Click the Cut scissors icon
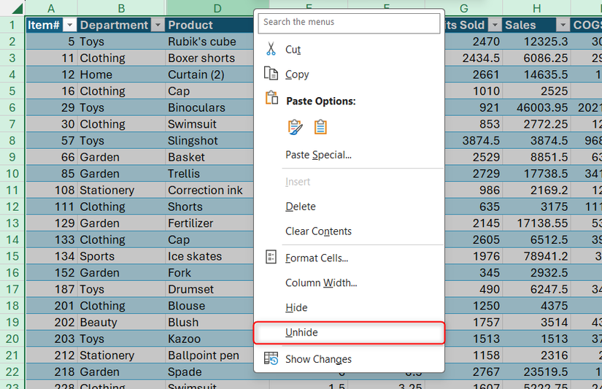602x389 pixels. coord(271,49)
